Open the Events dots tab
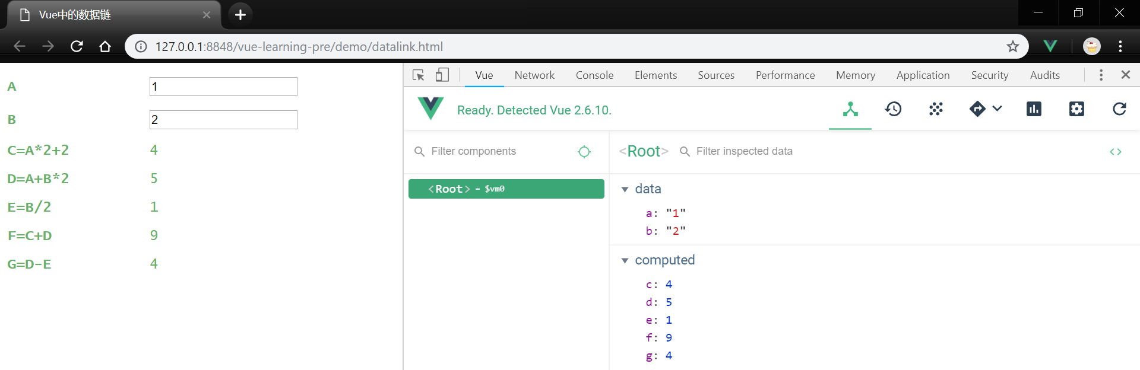The width and height of the screenshot is (1140, 370). click(x=936, y=109)
